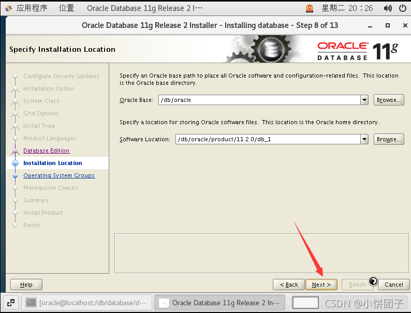Click the Oracle Base path field
411x313 pixels.
(259, 100)
